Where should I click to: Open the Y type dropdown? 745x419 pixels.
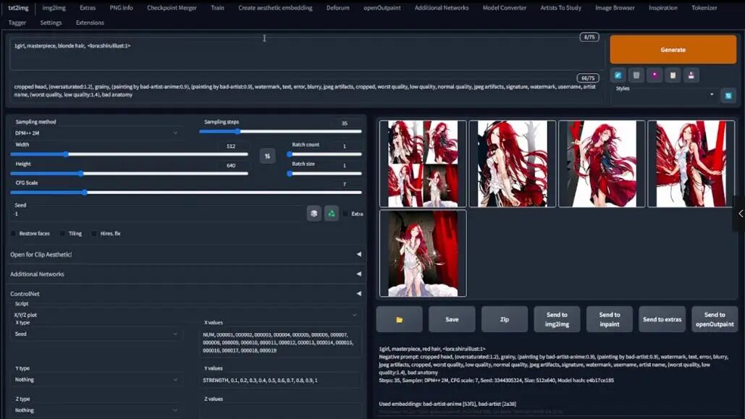click(x=96, y=380)
